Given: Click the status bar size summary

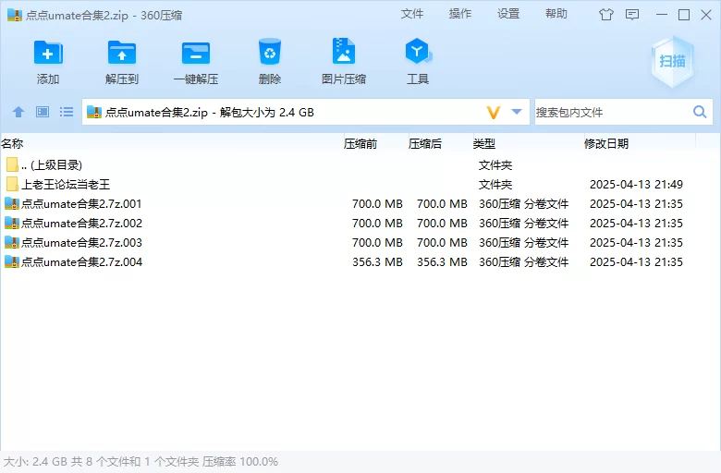Looking at the screenshot, I should coord(141,462).
